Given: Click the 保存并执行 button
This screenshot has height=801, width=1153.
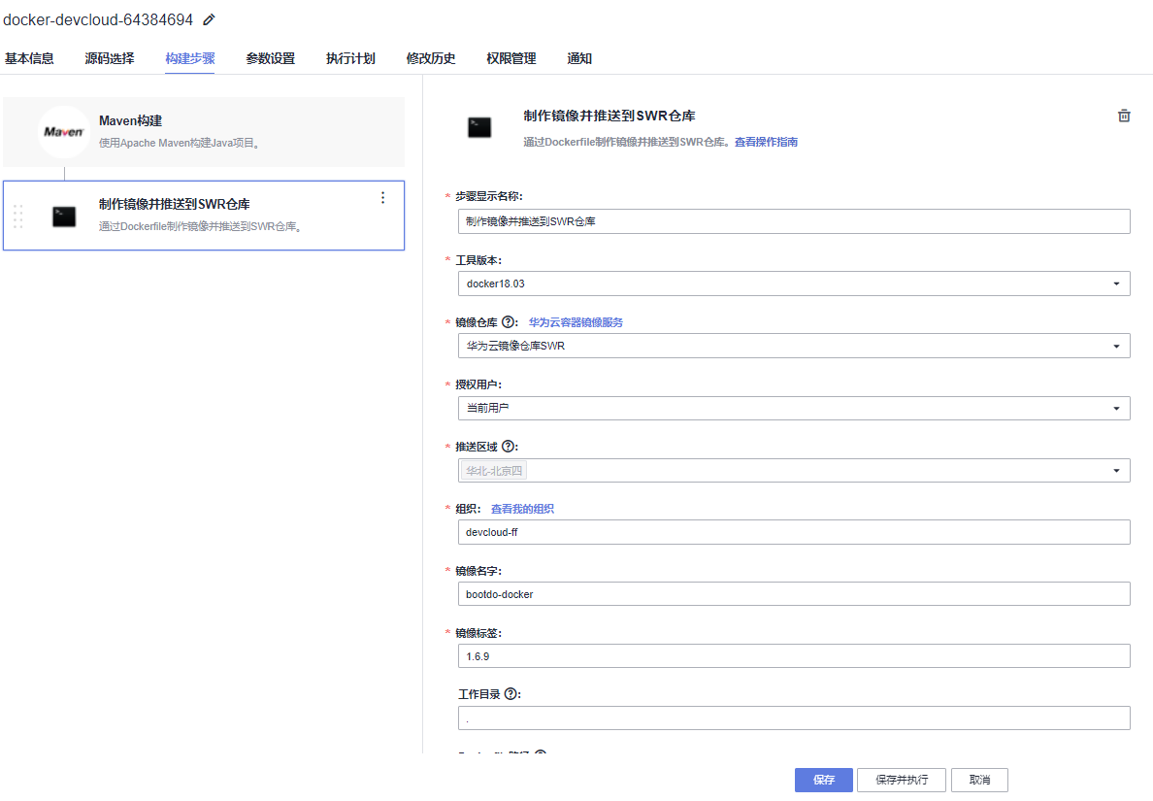Looking at the screenshot, I should pos(901,780).
